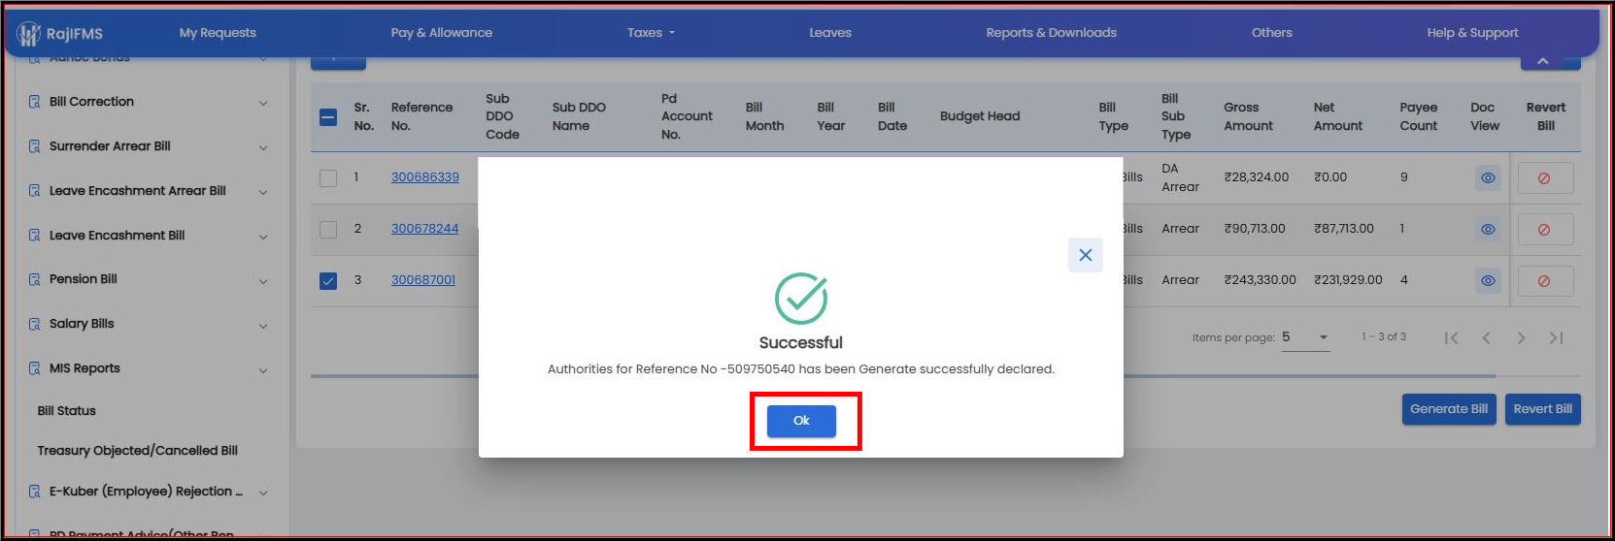The width and height of the screenshot is (1615, 541).
Task: Check row 1 checkbox for 300686339
Action: pos(328,178)
